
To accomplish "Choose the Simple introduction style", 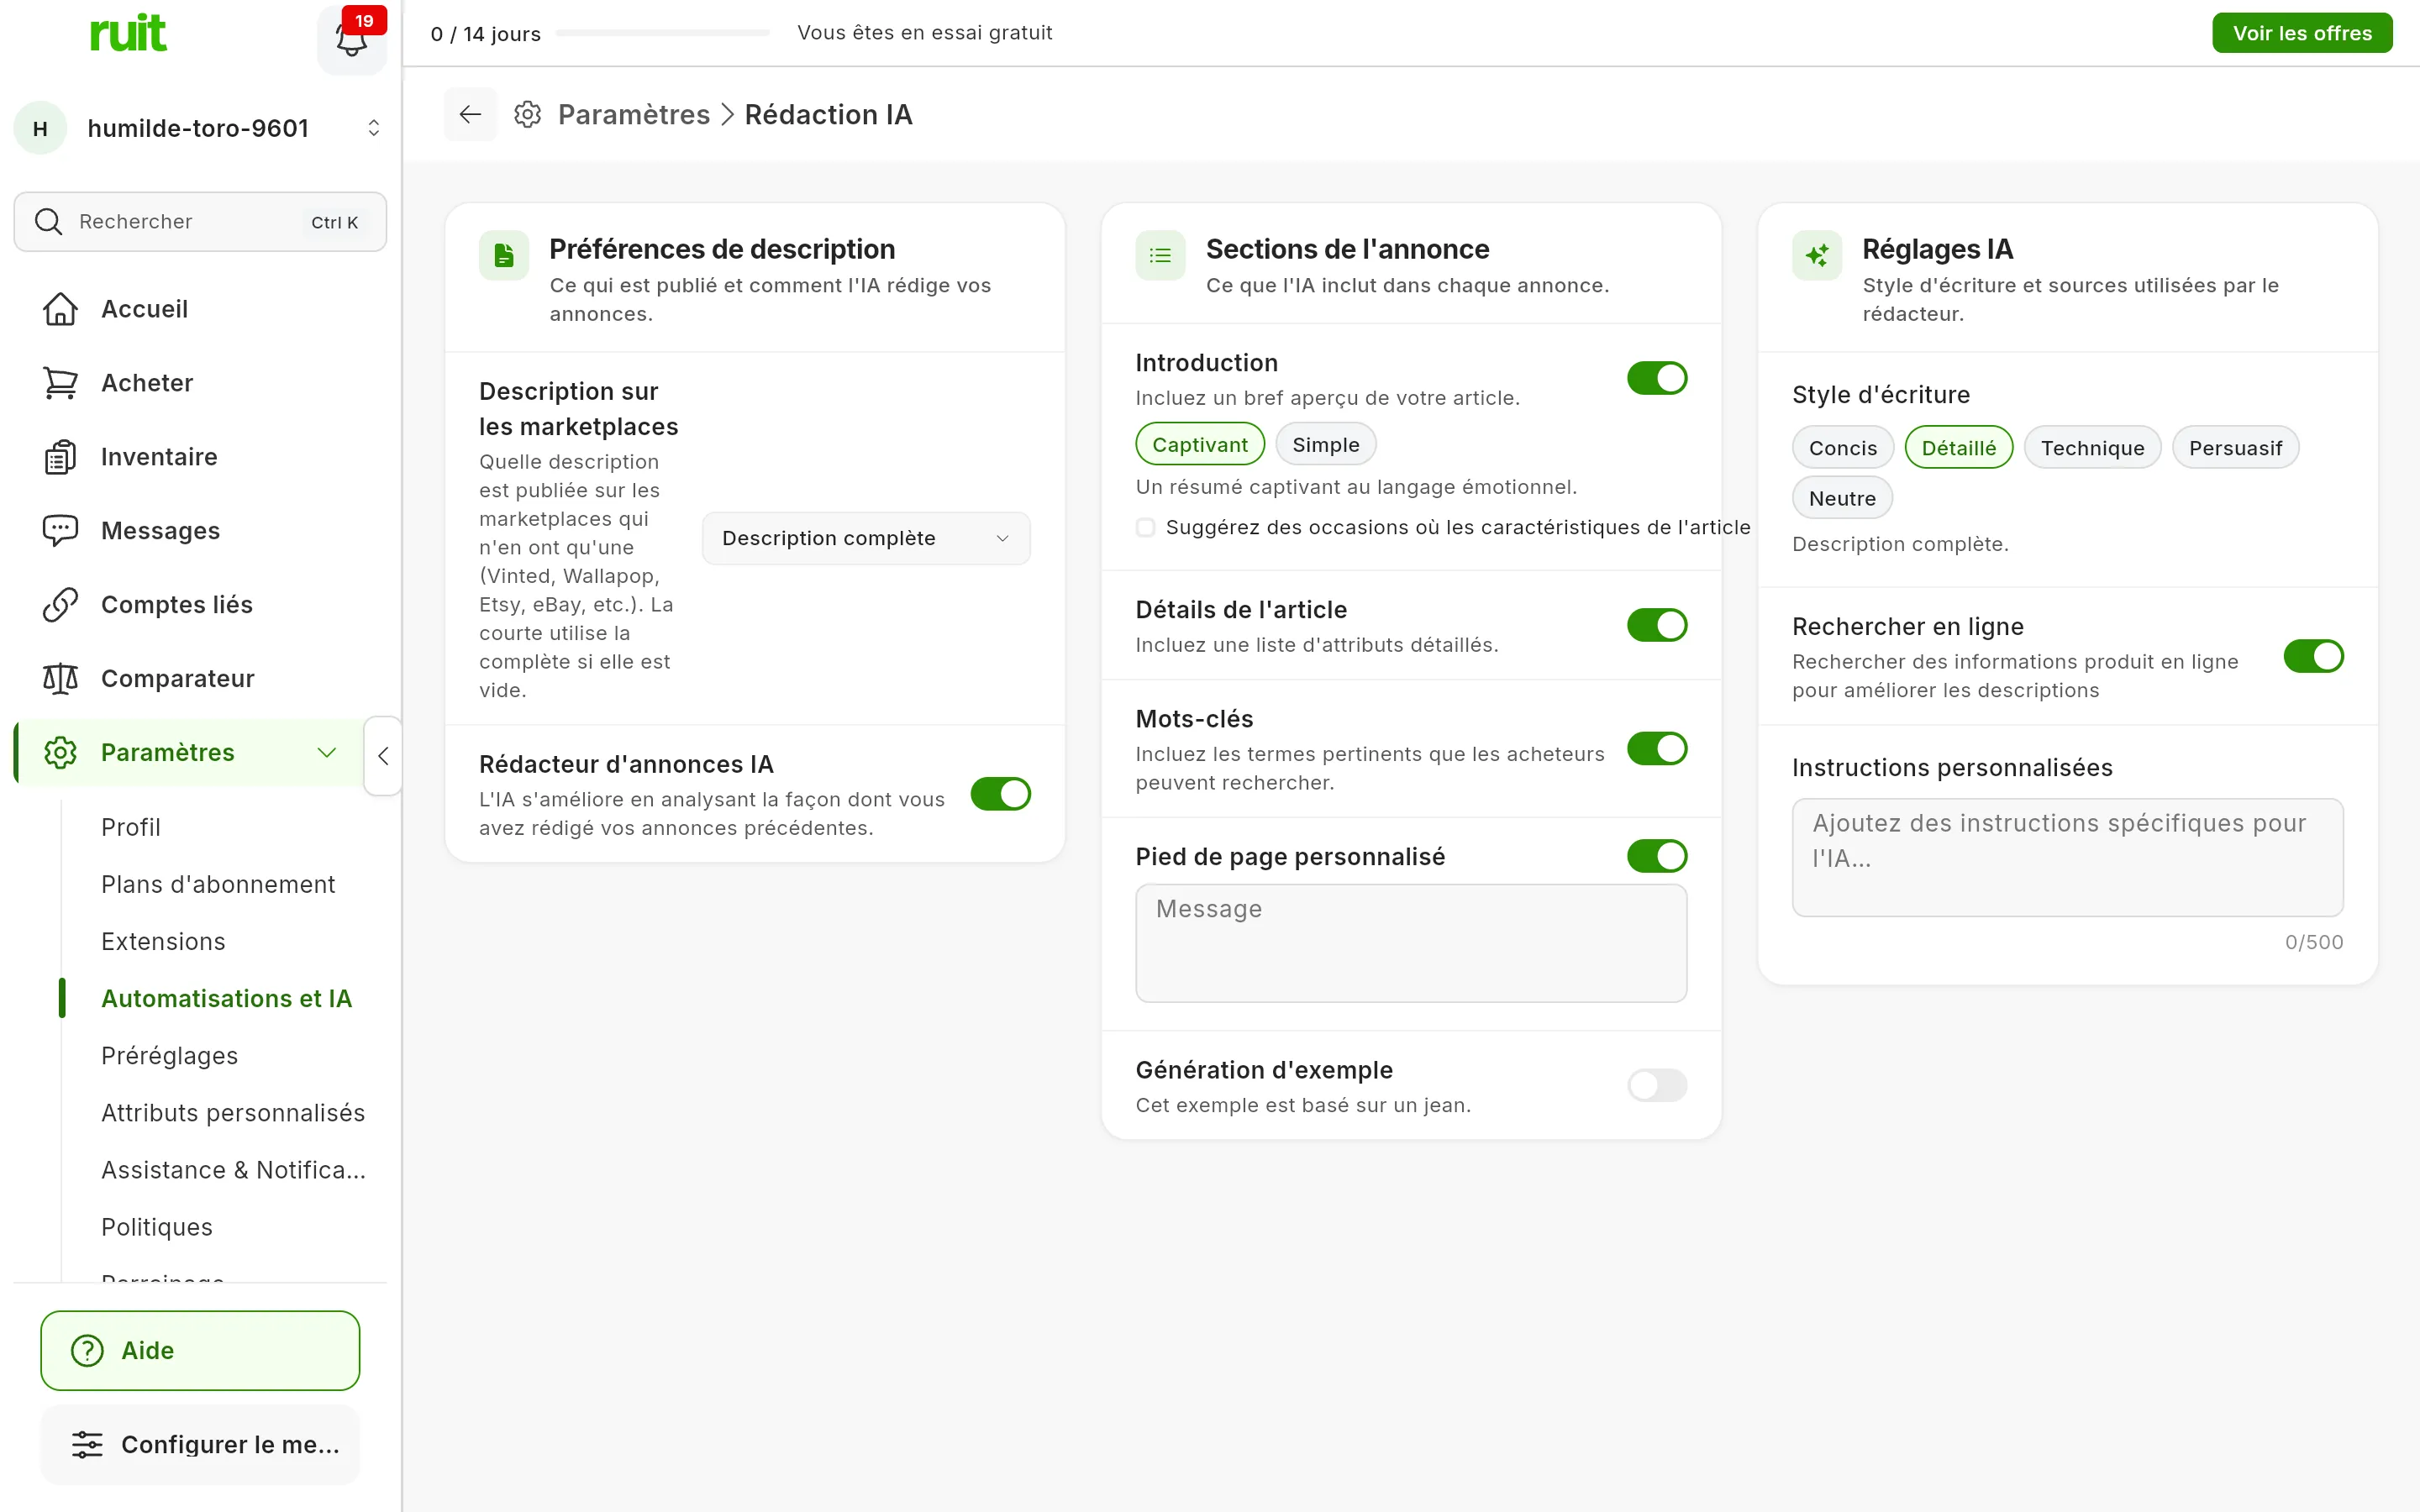I will tap(1325, 445).
